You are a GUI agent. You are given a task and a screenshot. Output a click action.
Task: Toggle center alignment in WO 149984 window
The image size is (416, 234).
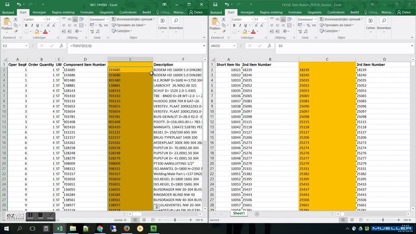pyautogui.click(x=69, y=25)
